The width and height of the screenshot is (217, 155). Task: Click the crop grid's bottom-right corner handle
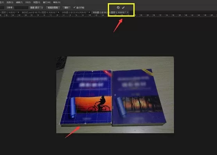point(111,123)
